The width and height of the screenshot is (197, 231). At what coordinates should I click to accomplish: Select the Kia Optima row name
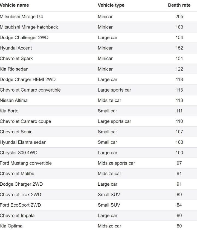click(11, 226)
